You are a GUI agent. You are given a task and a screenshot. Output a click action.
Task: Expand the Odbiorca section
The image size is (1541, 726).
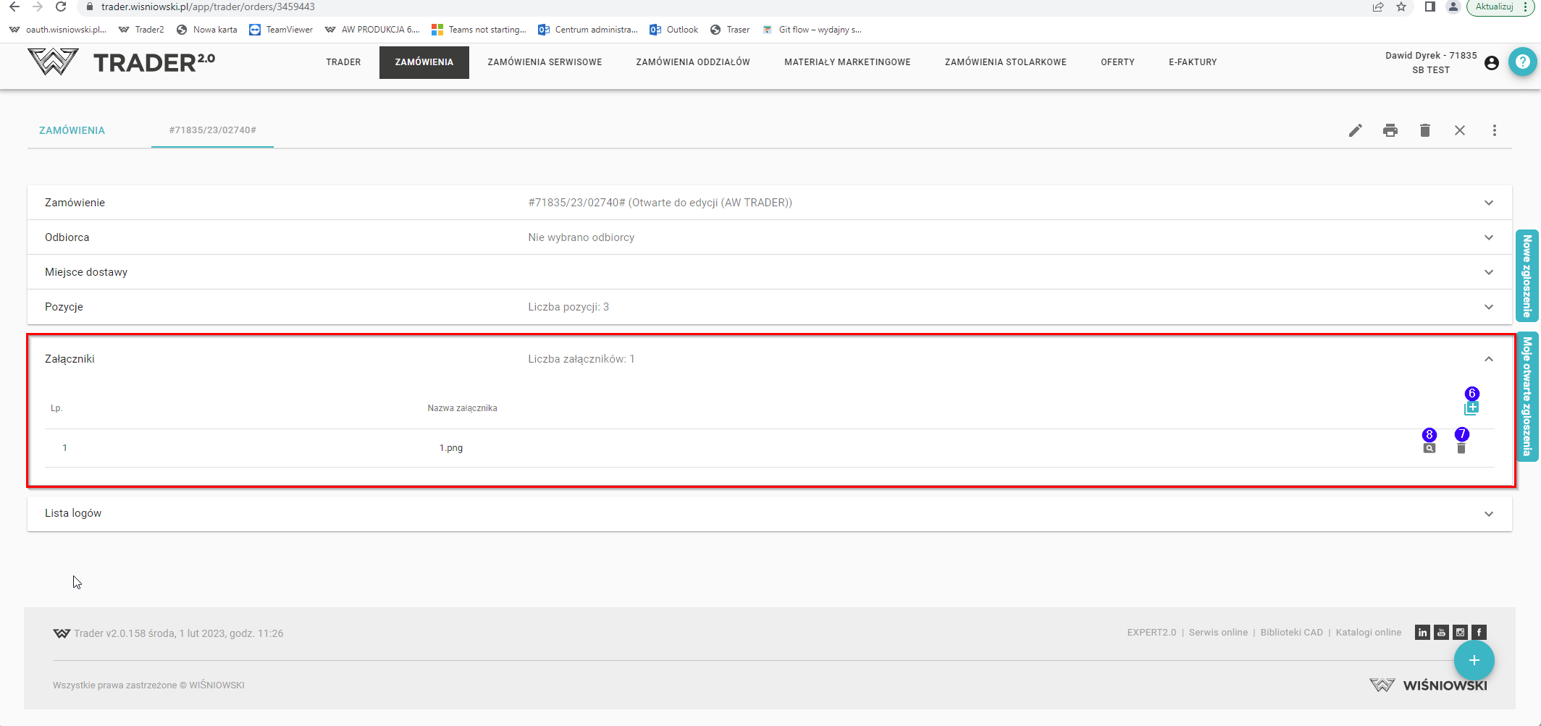pyautogui.click(x=1488, y=237)
